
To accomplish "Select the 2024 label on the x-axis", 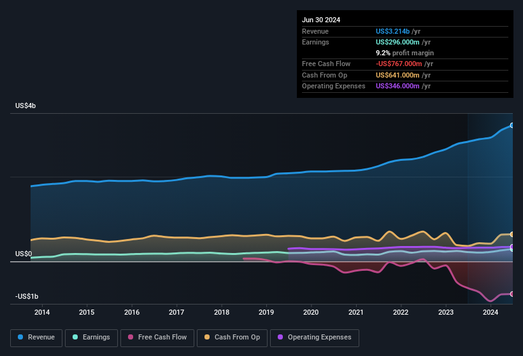I will pos(491,312).
